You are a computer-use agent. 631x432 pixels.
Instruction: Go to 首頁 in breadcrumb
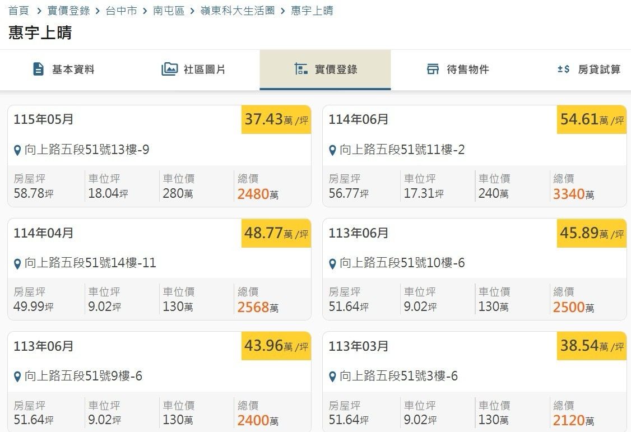point(19,11)
